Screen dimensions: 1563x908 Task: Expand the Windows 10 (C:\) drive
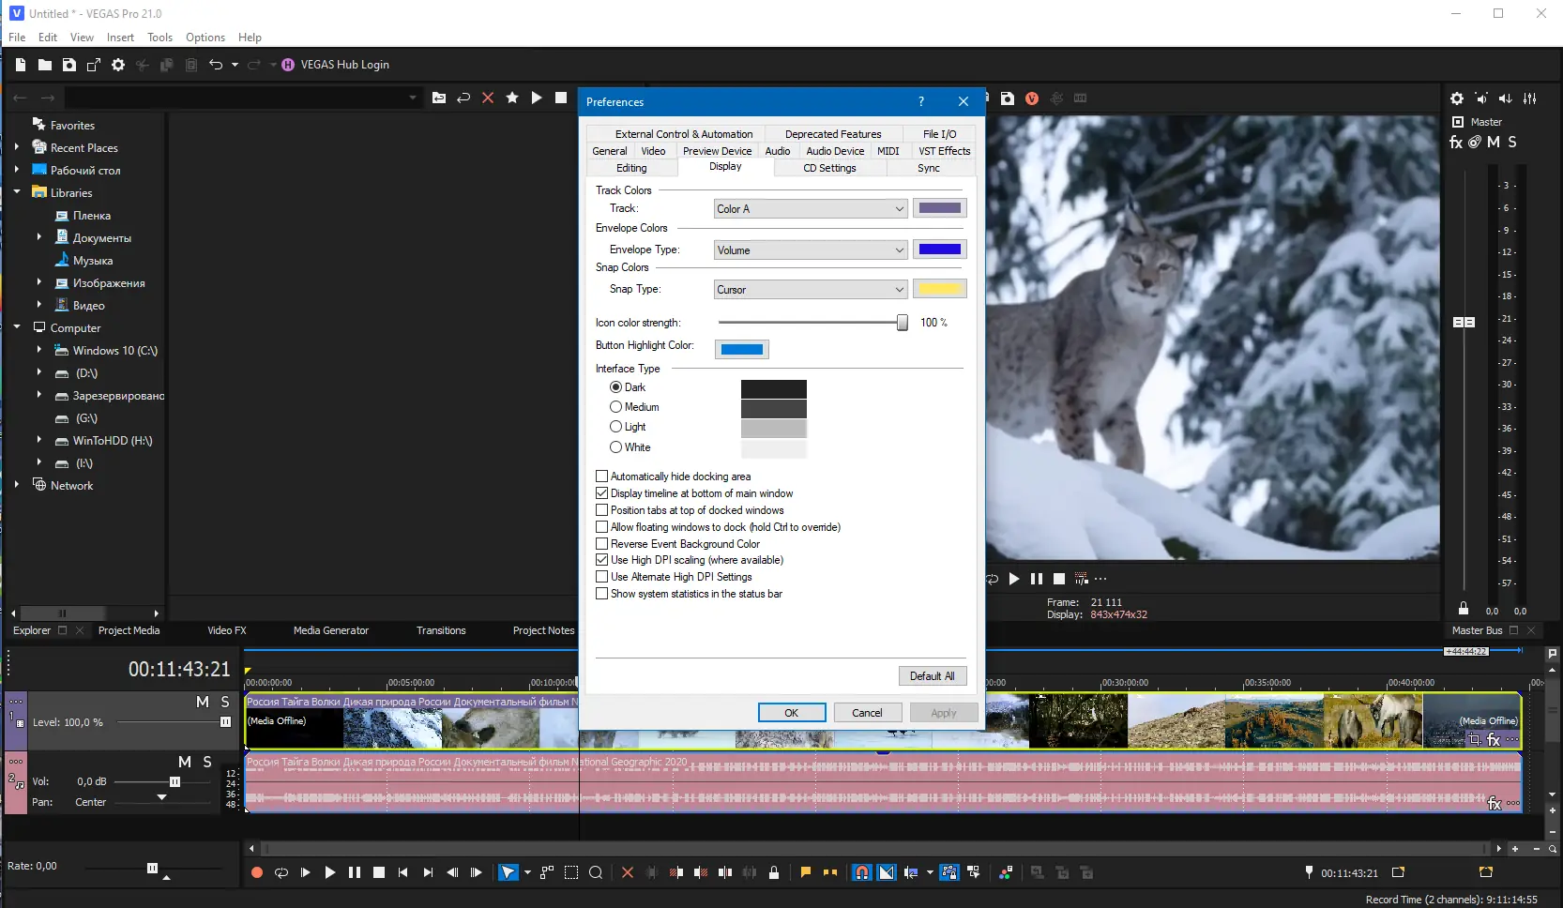39,350
